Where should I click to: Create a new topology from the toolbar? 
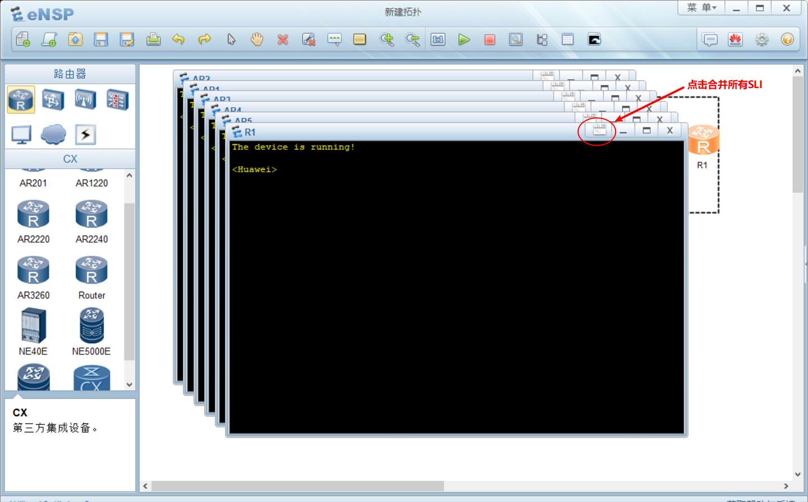[x=23, y=39]
